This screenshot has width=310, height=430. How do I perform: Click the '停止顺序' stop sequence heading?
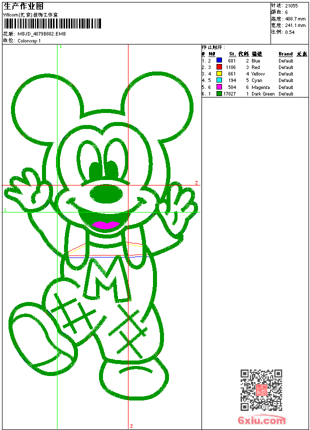coord(213,47)
